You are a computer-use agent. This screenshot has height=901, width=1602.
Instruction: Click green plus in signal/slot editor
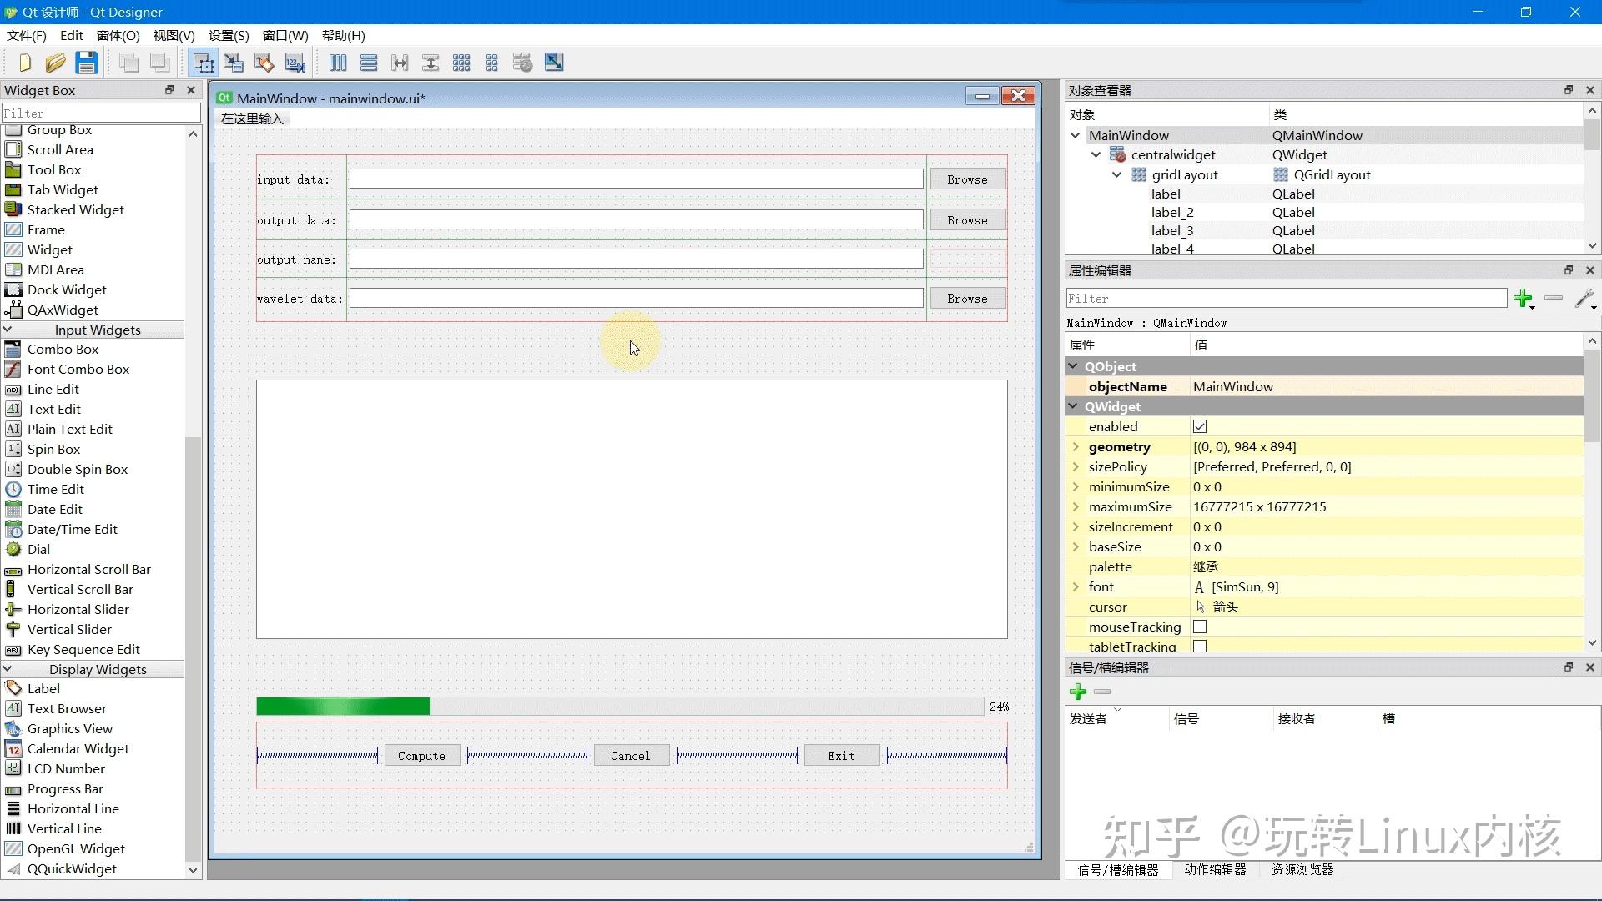click(x=1078, y=692)
